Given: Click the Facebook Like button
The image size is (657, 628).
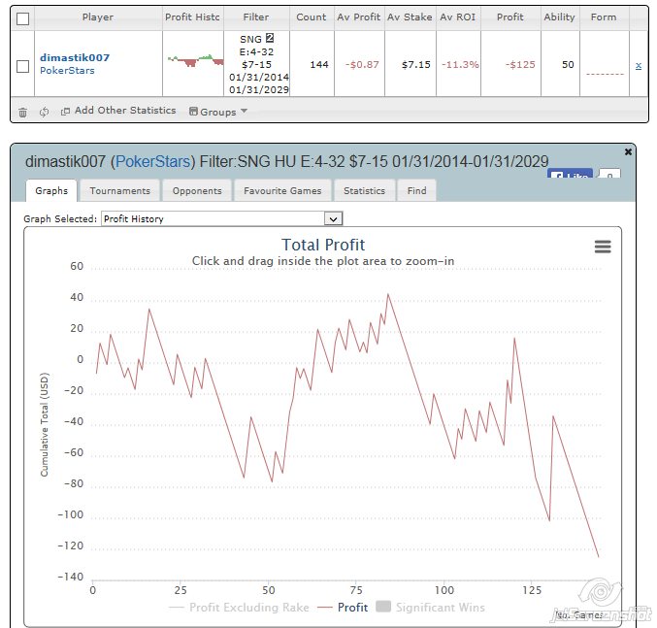Looking at the screenshot, I should coord(570,176).
